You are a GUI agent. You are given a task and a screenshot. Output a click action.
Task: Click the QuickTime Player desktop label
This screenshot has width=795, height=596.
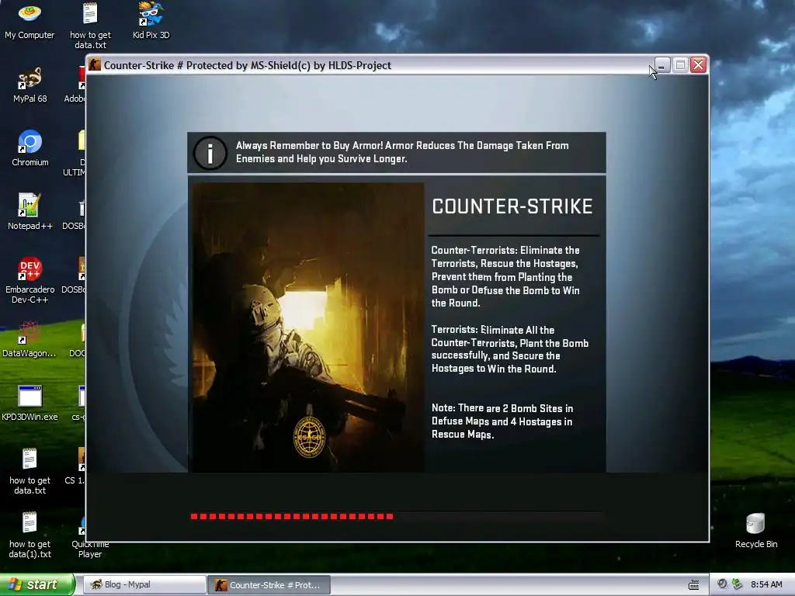[90, 549]
